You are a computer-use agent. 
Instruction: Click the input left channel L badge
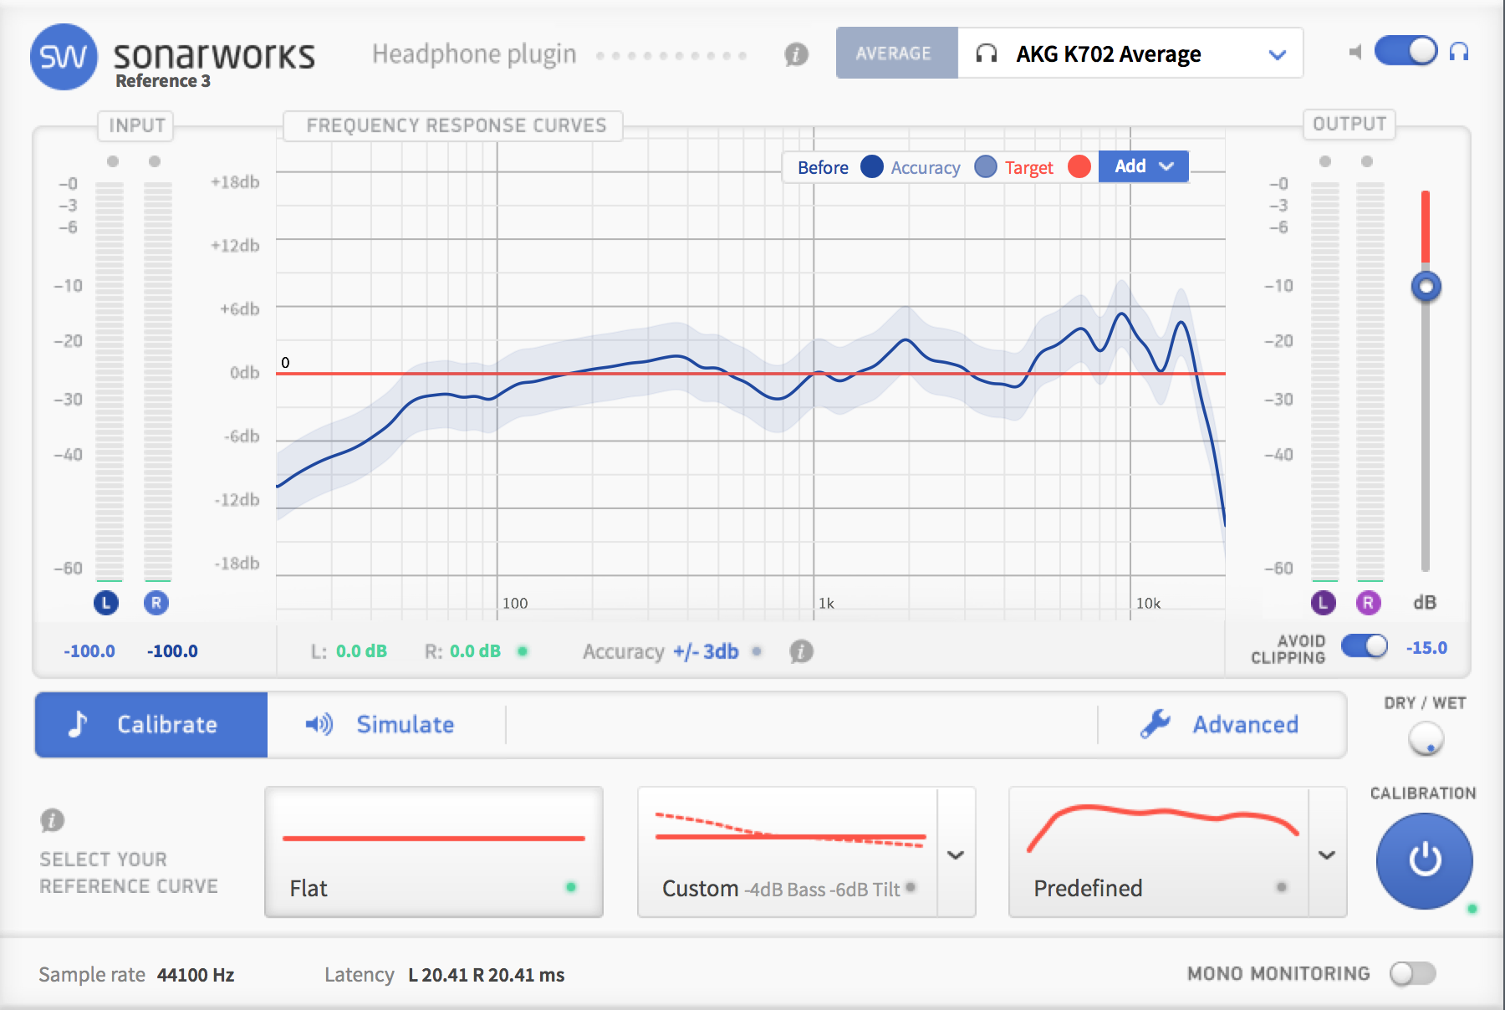[106, 602]
